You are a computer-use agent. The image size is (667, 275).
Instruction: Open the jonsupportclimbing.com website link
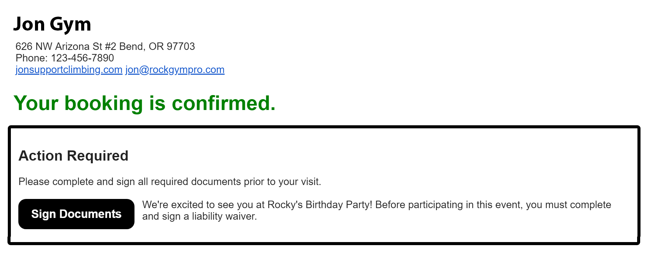tap(69, 70)
